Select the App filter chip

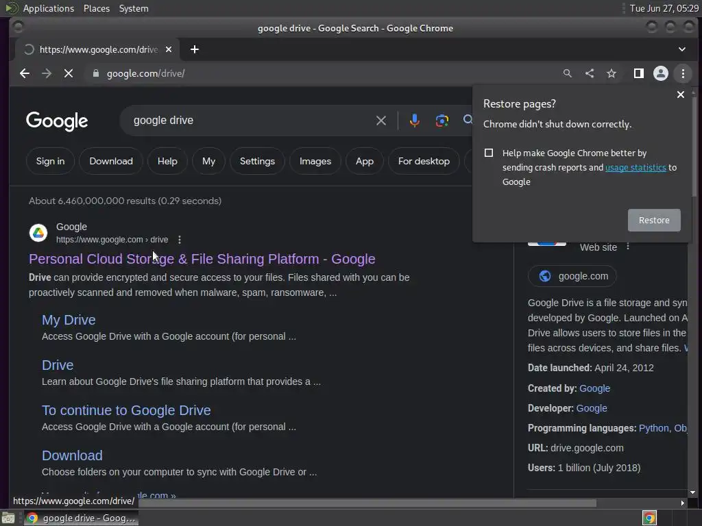pyautogui.click(x=365, y=161)
